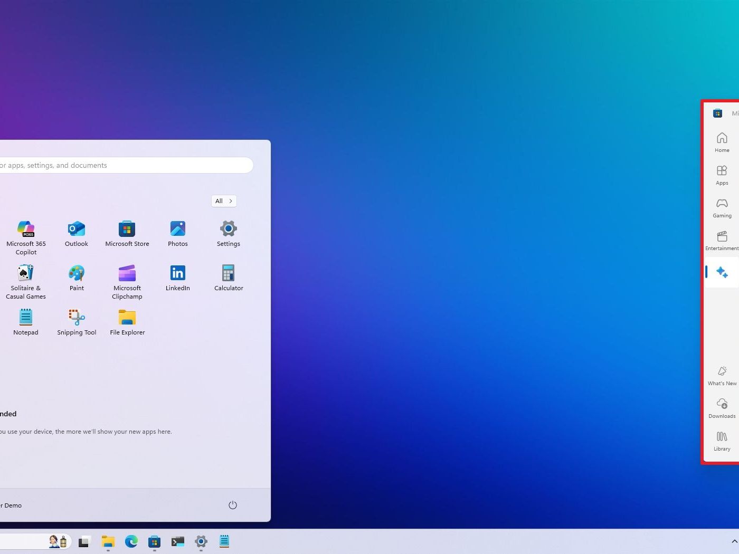Screen dimensions: 739x554
Task: Go to Home in Microsoft Store sidebar
Action: 722,142
